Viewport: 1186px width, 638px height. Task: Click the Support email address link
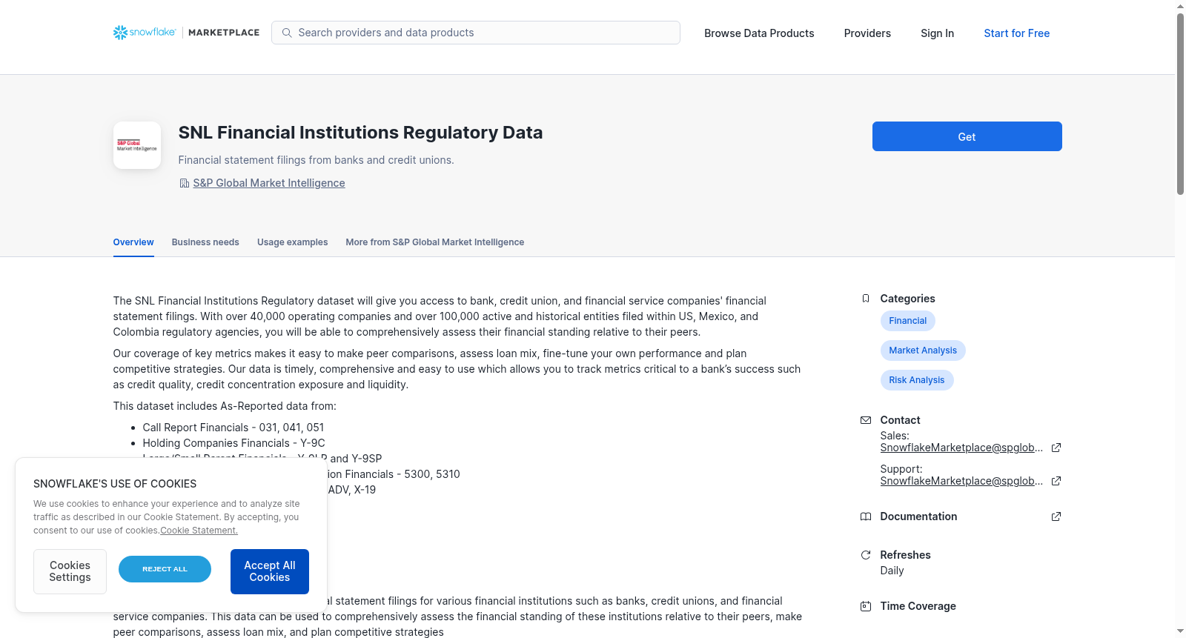pos(961,481)
